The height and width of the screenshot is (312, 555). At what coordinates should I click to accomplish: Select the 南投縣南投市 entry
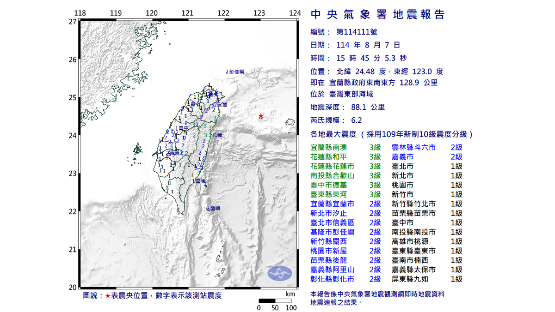pyautogui.click(x=413, y=232)
